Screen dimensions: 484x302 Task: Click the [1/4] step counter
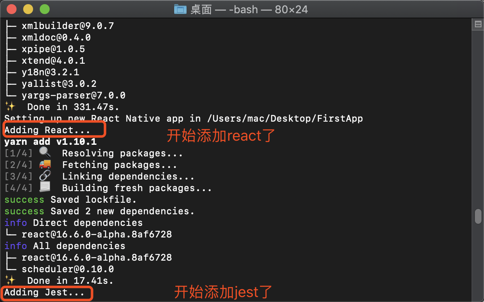[x=19, y=153]
